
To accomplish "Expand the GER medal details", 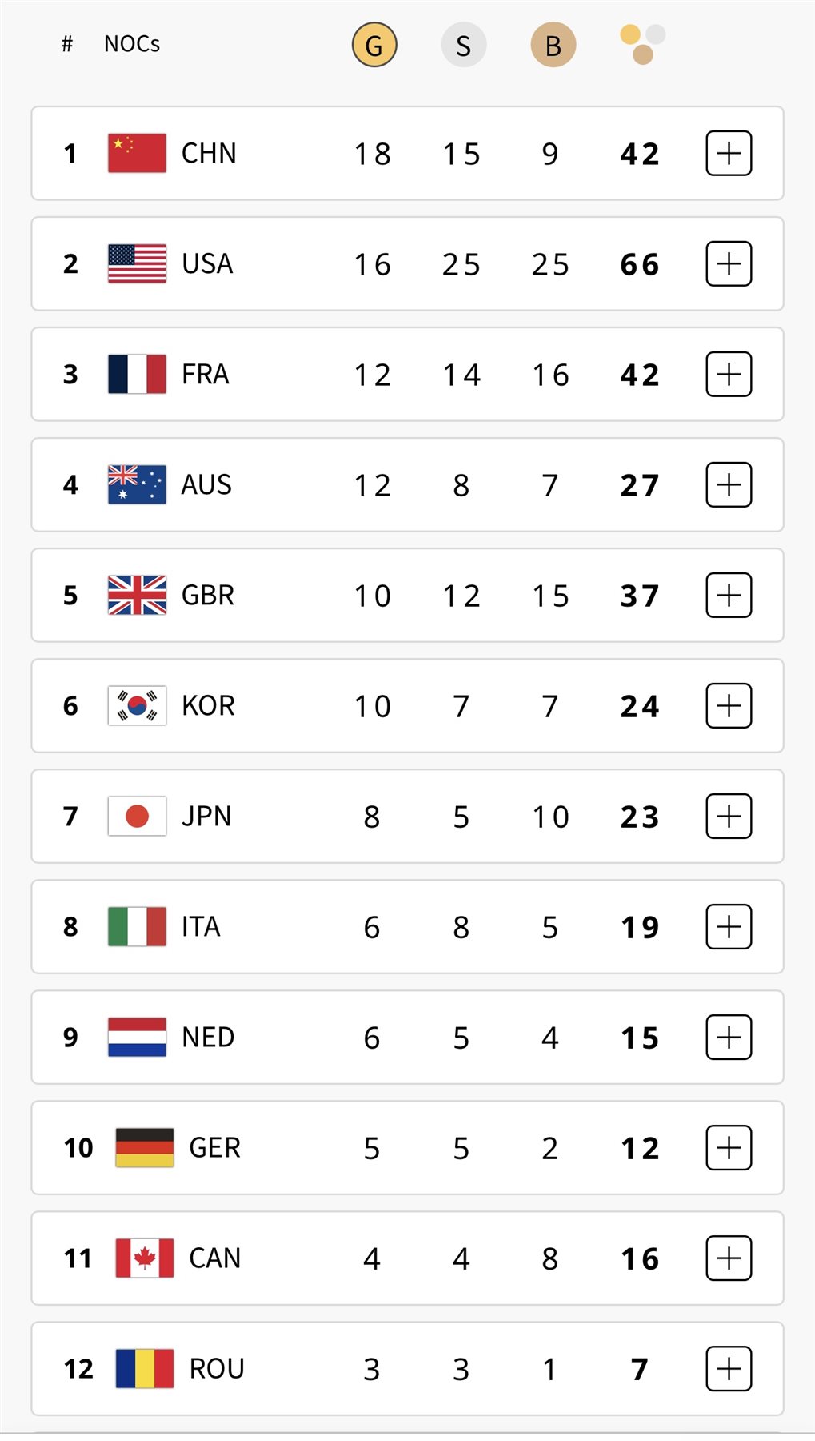I will (x=729, y=1147).
